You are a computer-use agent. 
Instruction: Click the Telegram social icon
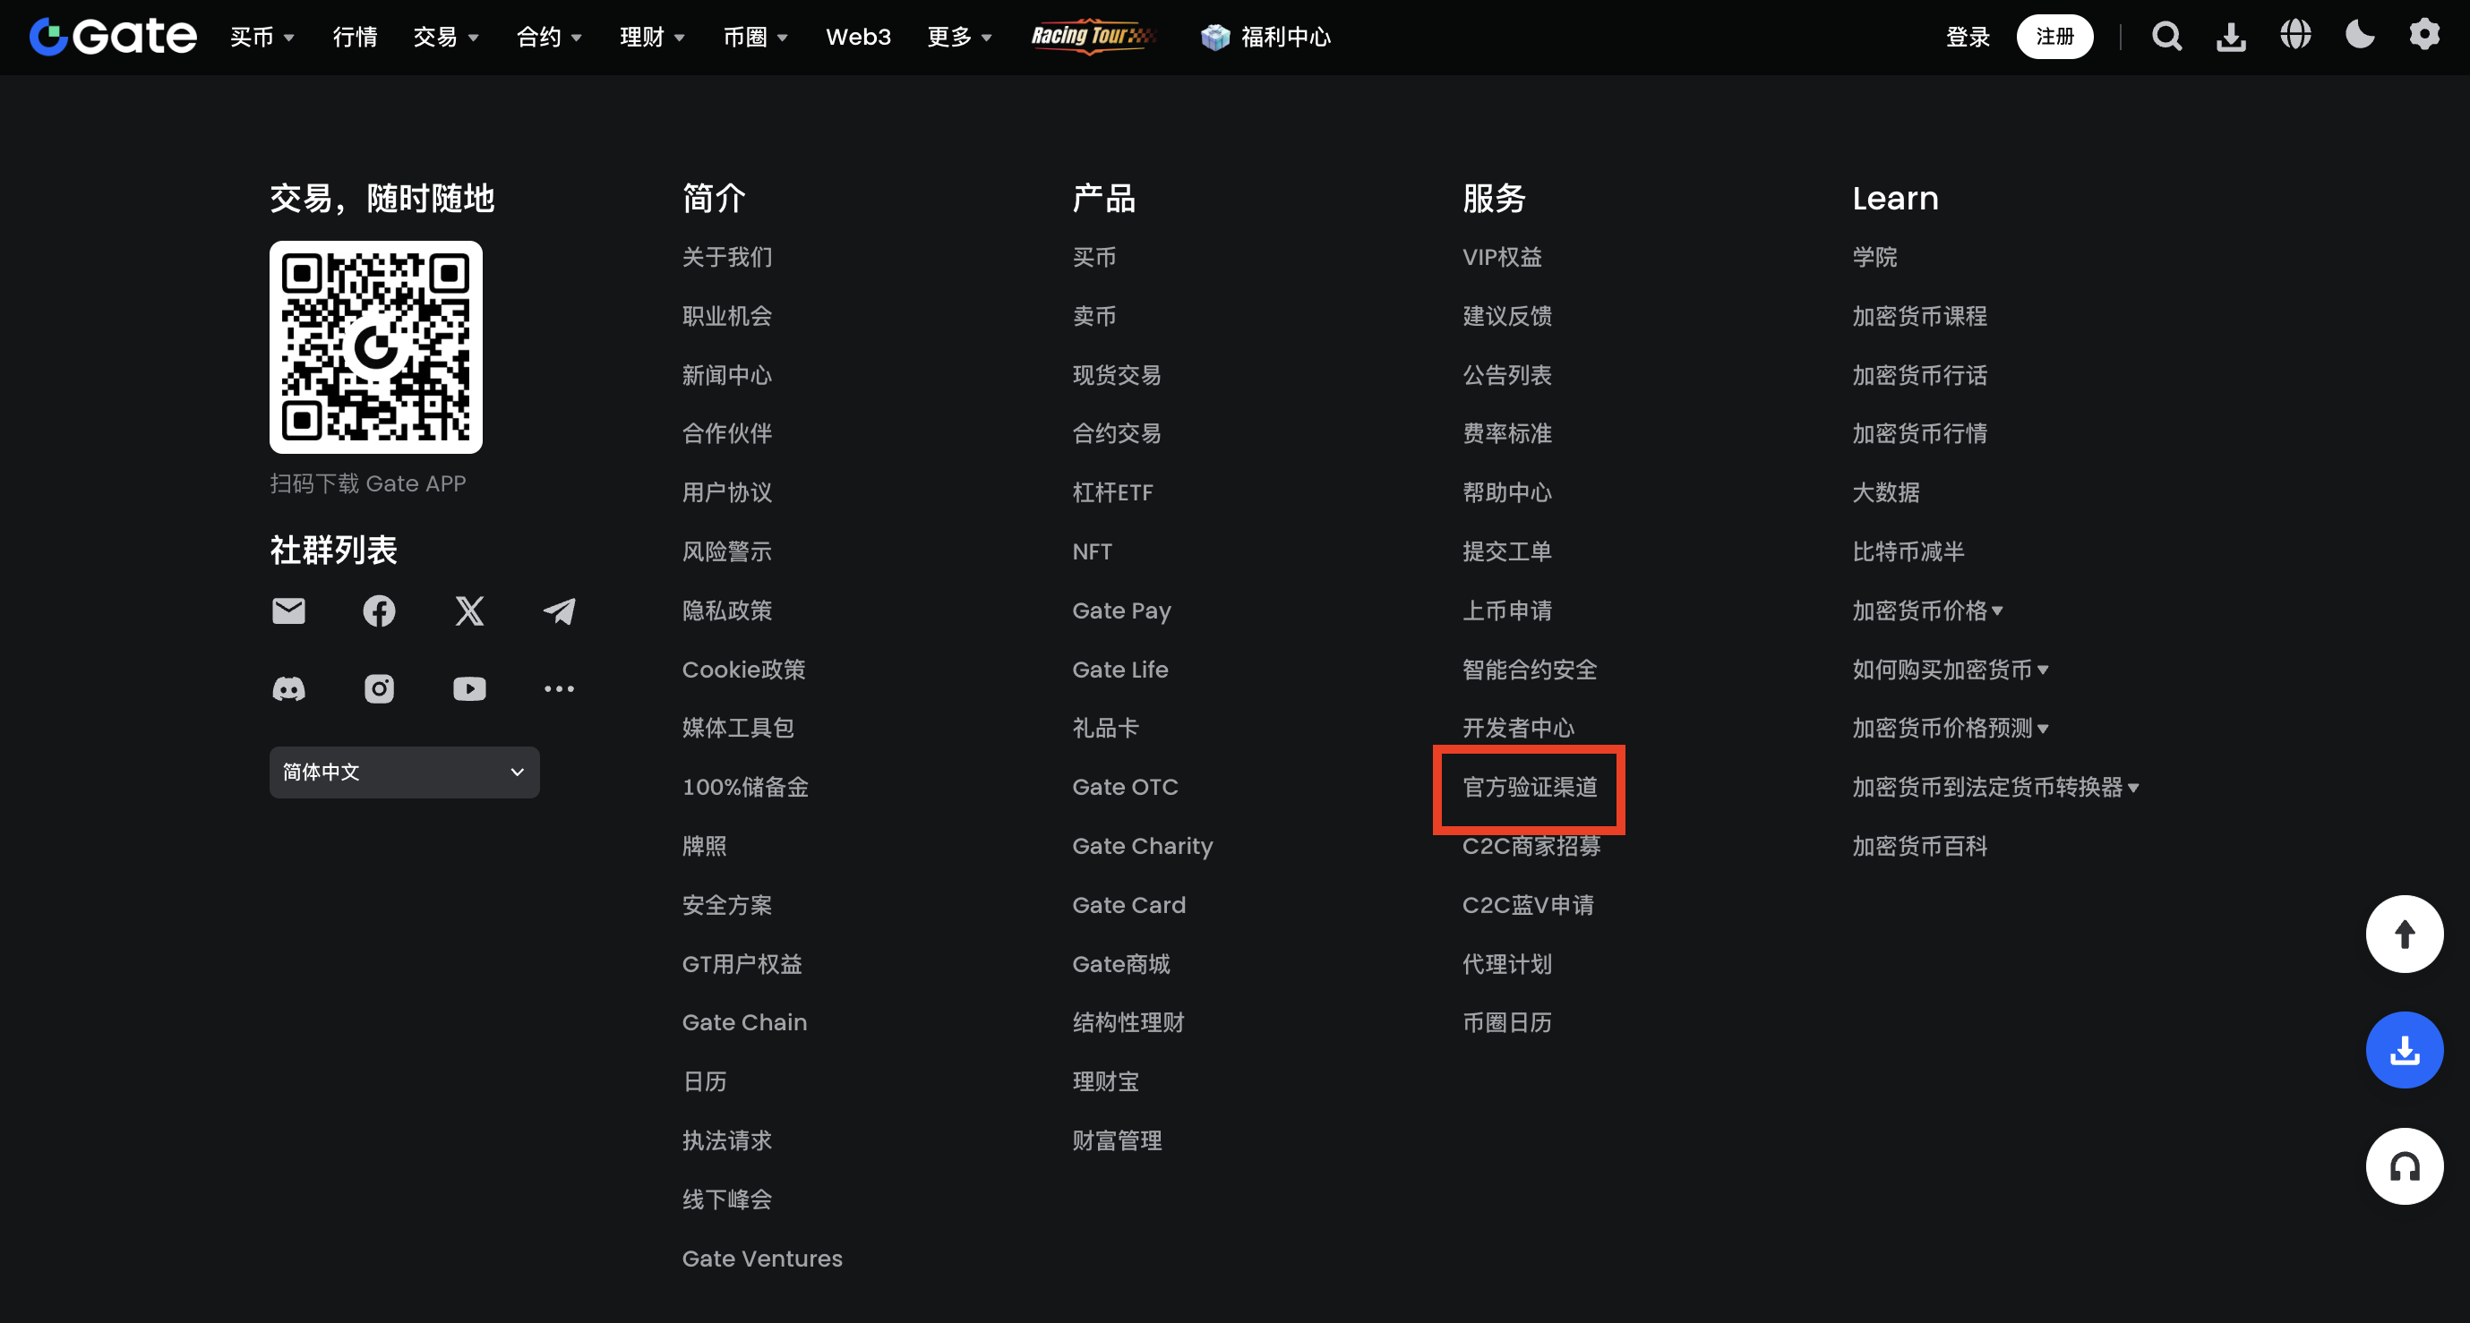coord(560,610)
